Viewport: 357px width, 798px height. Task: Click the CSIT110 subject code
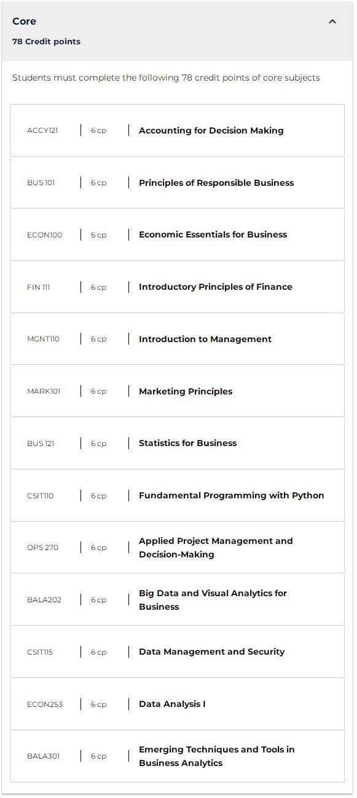[40, 496]
